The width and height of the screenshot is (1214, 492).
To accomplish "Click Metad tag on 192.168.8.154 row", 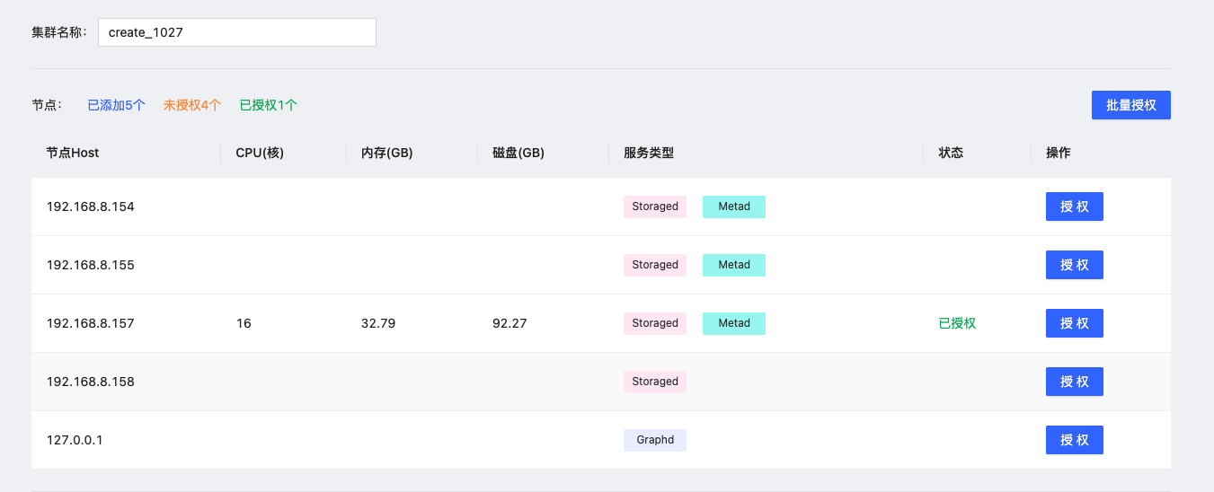I will (x=733, y=206).
